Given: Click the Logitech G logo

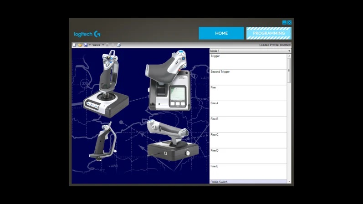Looking at the screenshot, I should click(x=87, y=34).
